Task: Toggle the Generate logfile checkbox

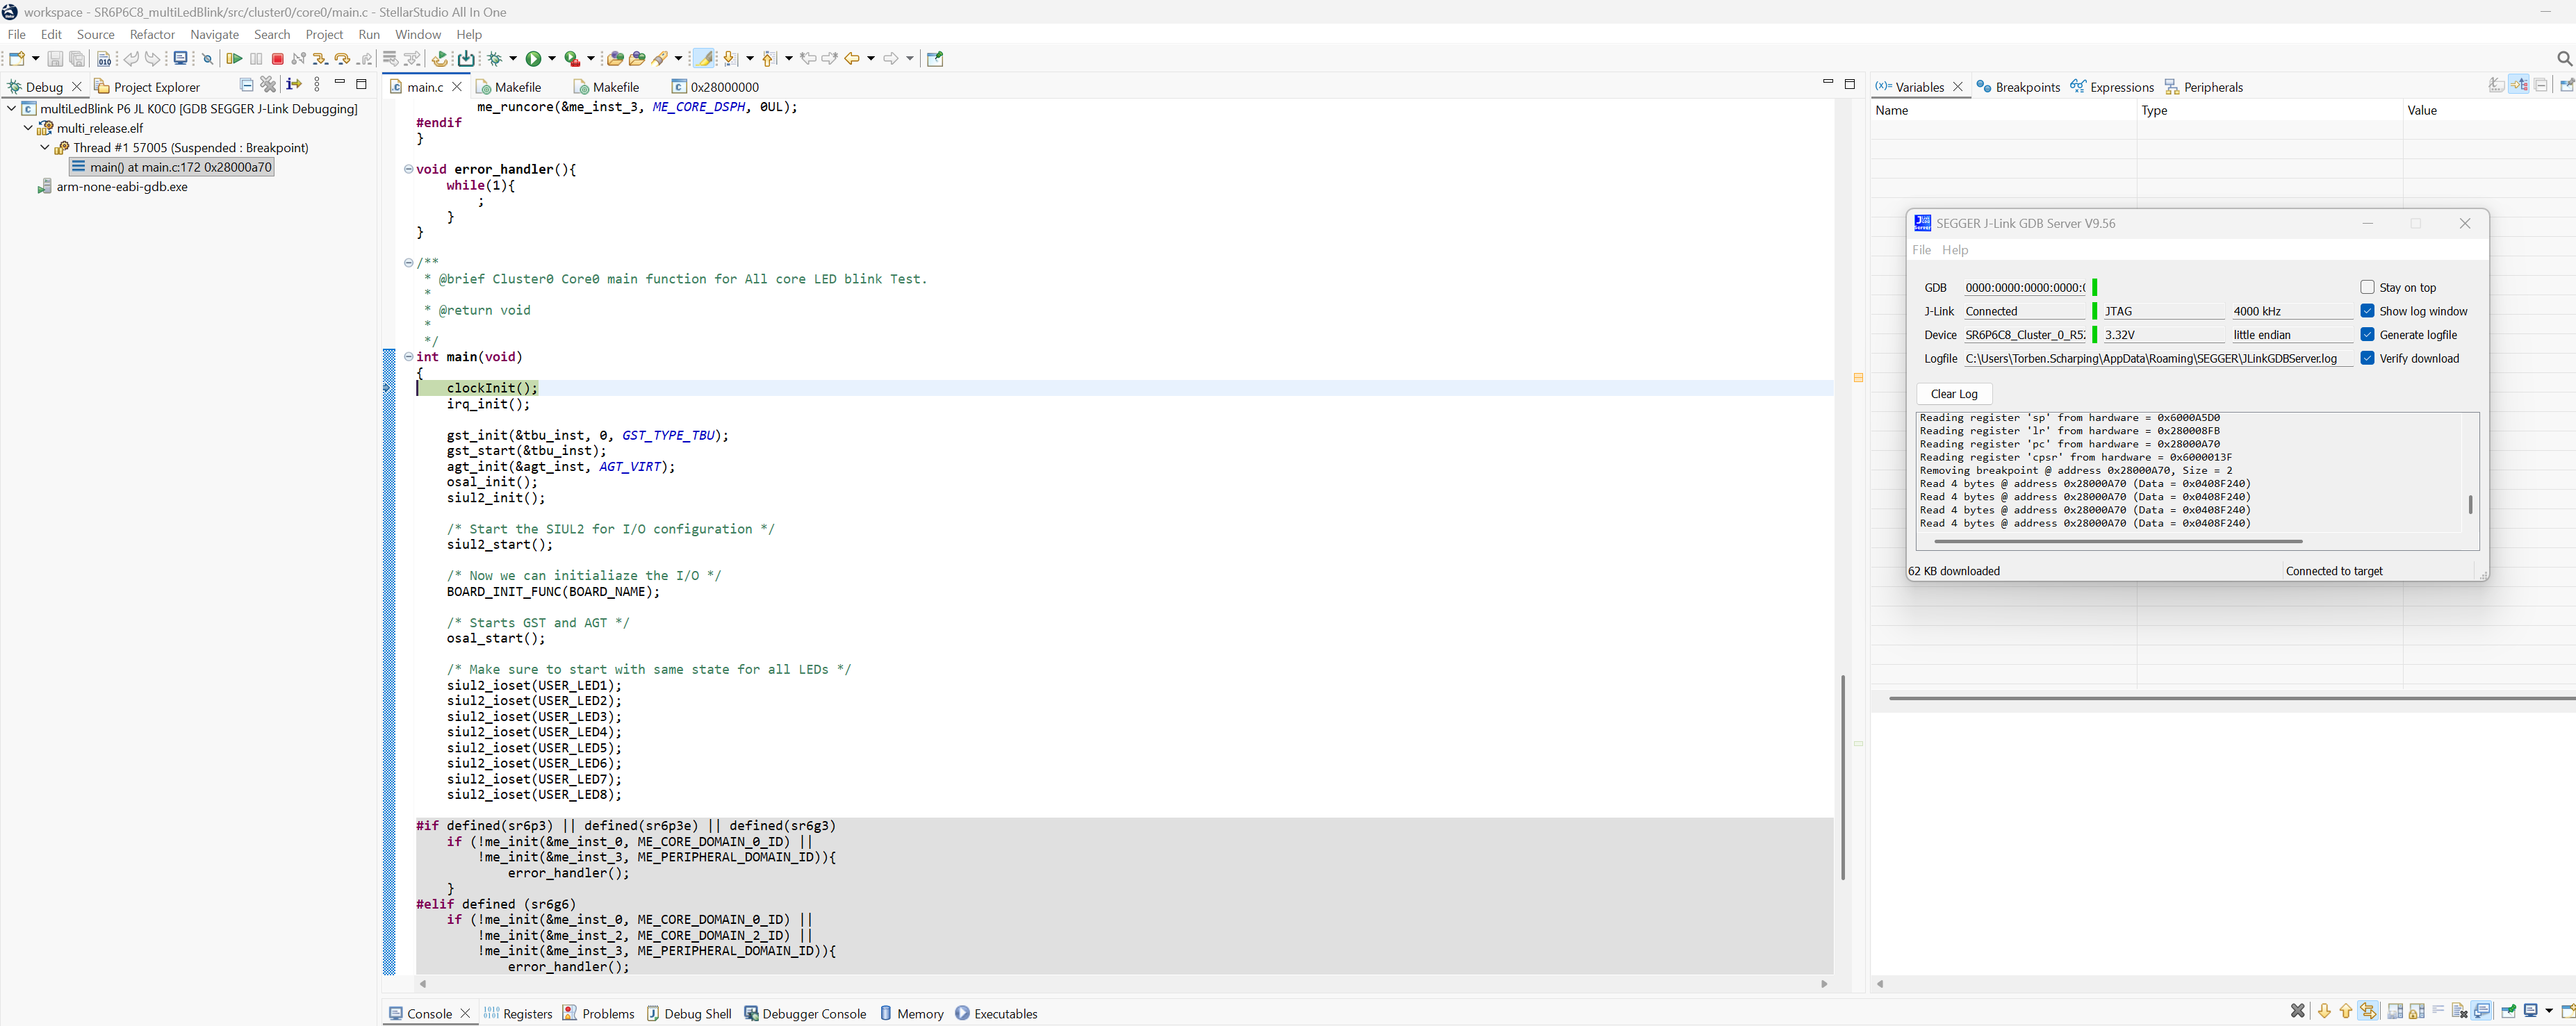Action: coord(2367,334)
